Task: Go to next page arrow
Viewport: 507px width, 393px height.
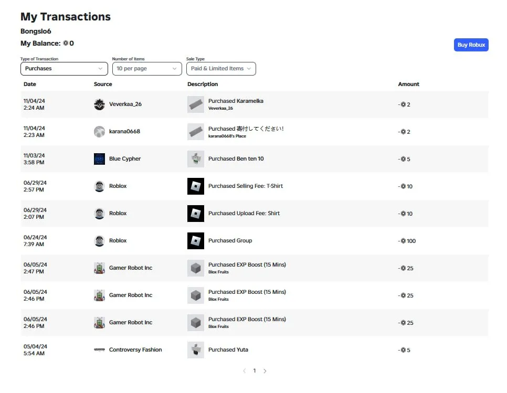Action: 265,370
